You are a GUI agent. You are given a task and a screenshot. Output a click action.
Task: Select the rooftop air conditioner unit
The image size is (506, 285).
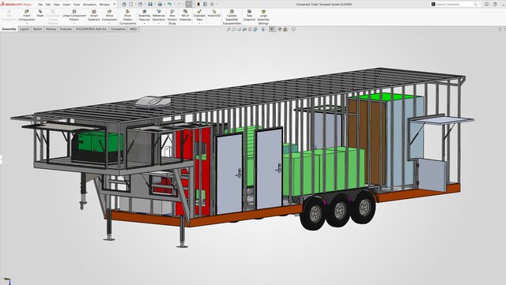coord(153,102)
